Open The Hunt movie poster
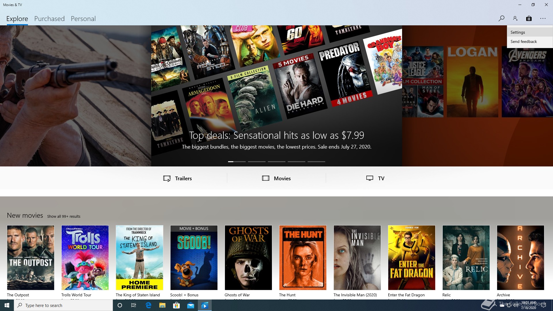Image resolution: width=553 pixels, height=311 pixels. click(303, 257)
